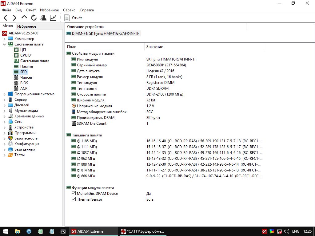315x236 pixels.
Task: Switch to AIDA64 Extreme taskbar button
Action: coord(94,231)
